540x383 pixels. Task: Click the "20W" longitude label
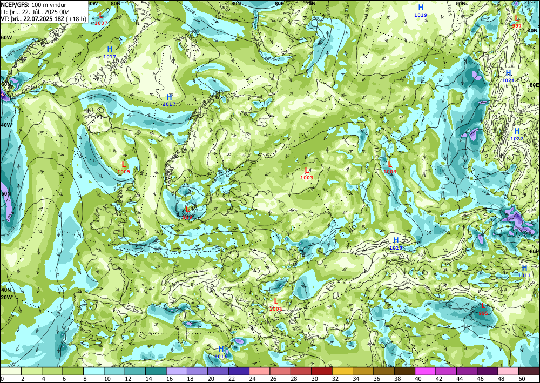point(6,298)
